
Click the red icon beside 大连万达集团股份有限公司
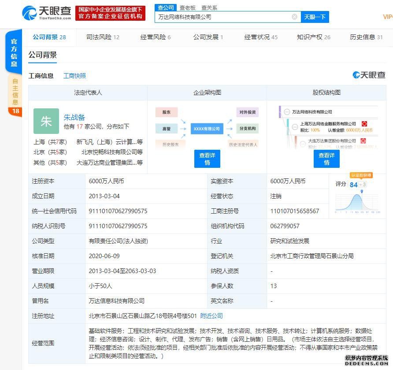click(364, 141)
